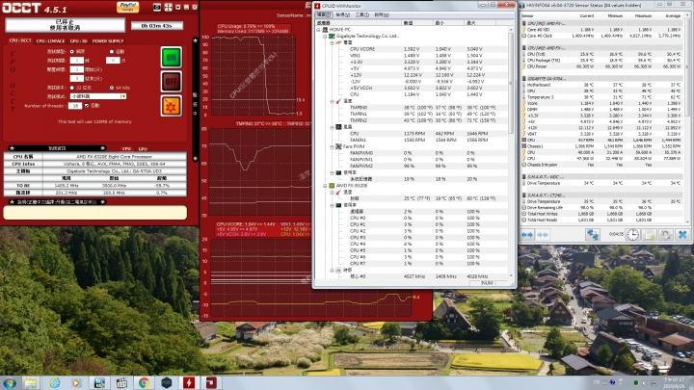Select Drive Remaining Life row in HWiNFO
Viewport: 694px width, 390px height.
coord(602,207)
